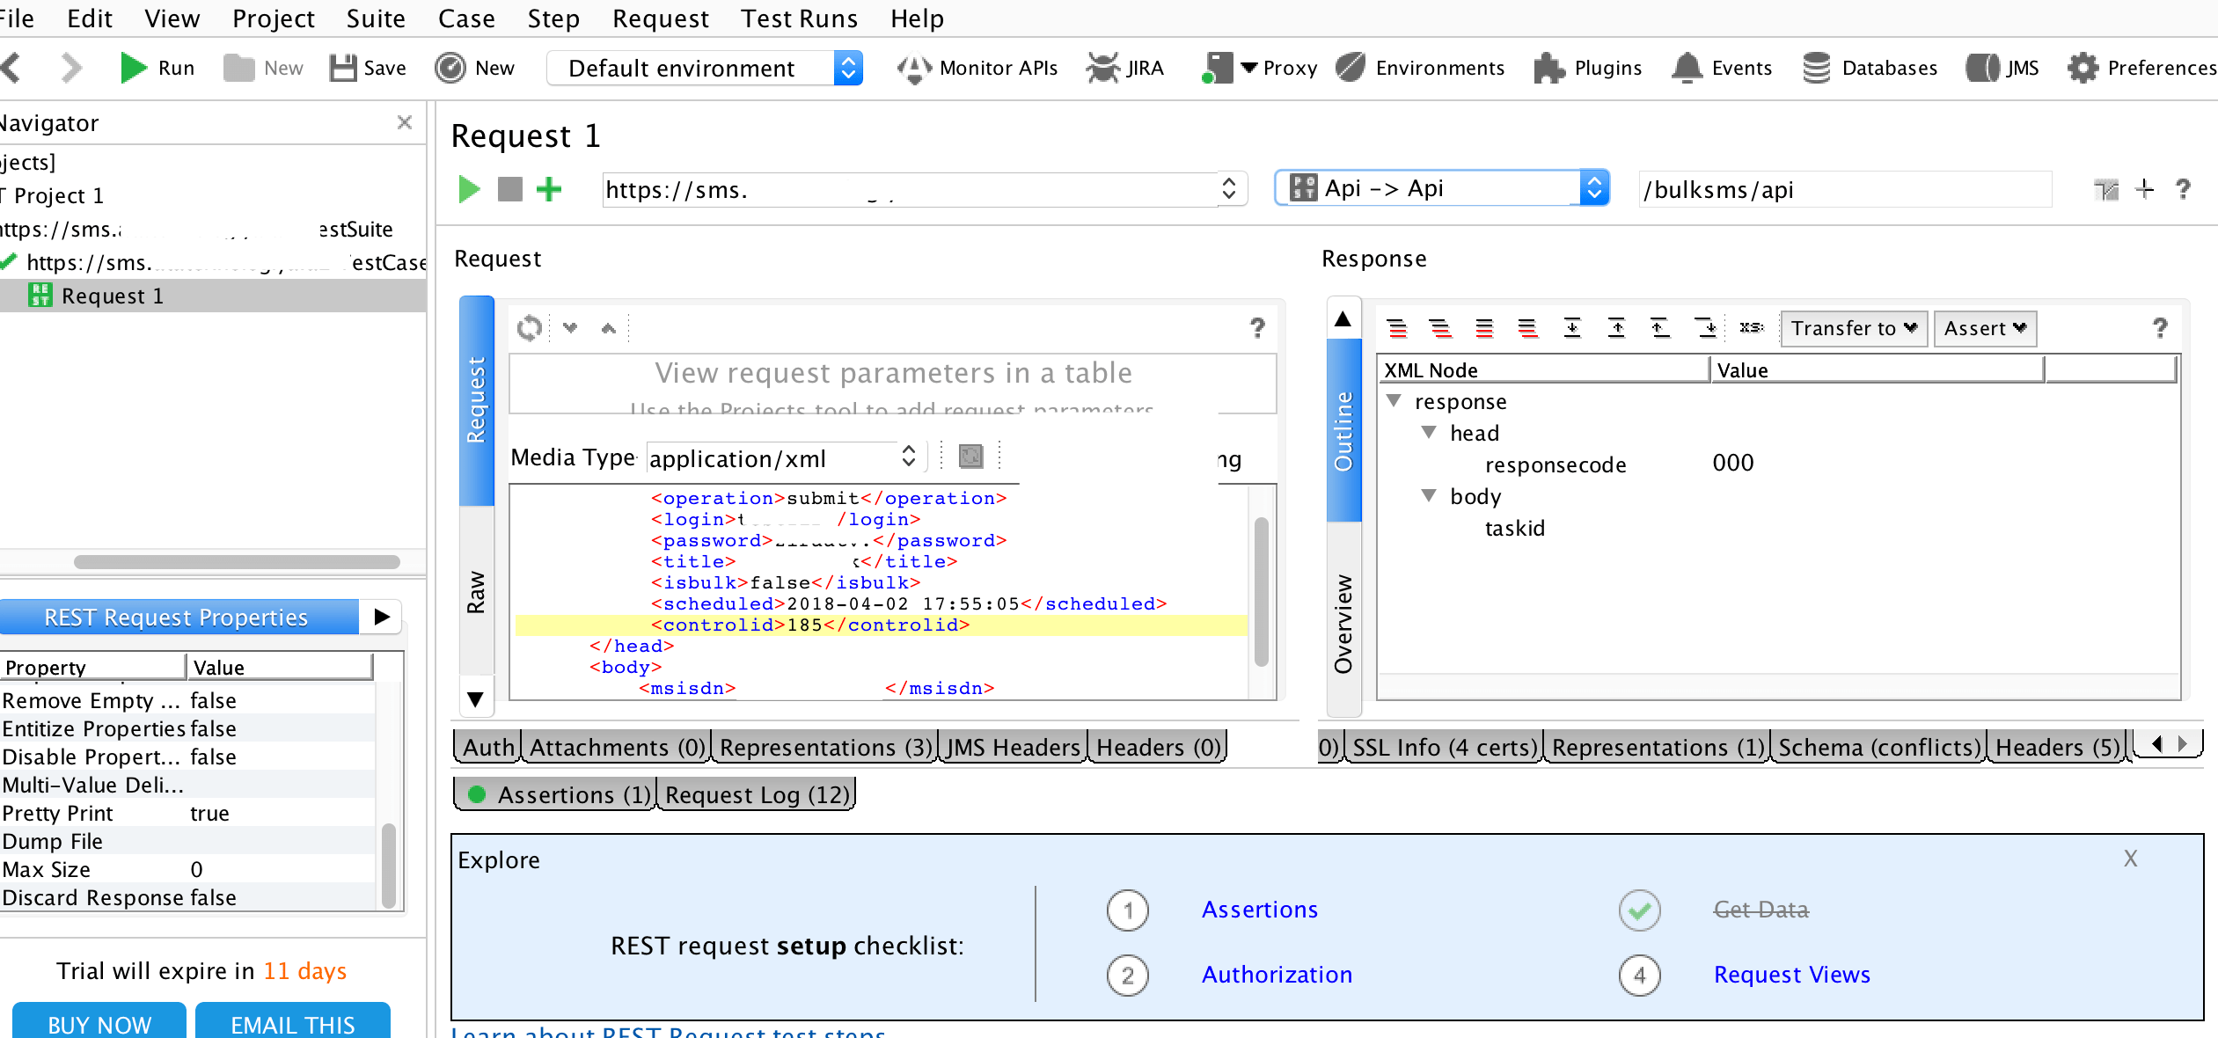Viewport: 2218px width, 1038px height.
Task: Submit Request 1 with the green arrow
Action: point(469,188)
